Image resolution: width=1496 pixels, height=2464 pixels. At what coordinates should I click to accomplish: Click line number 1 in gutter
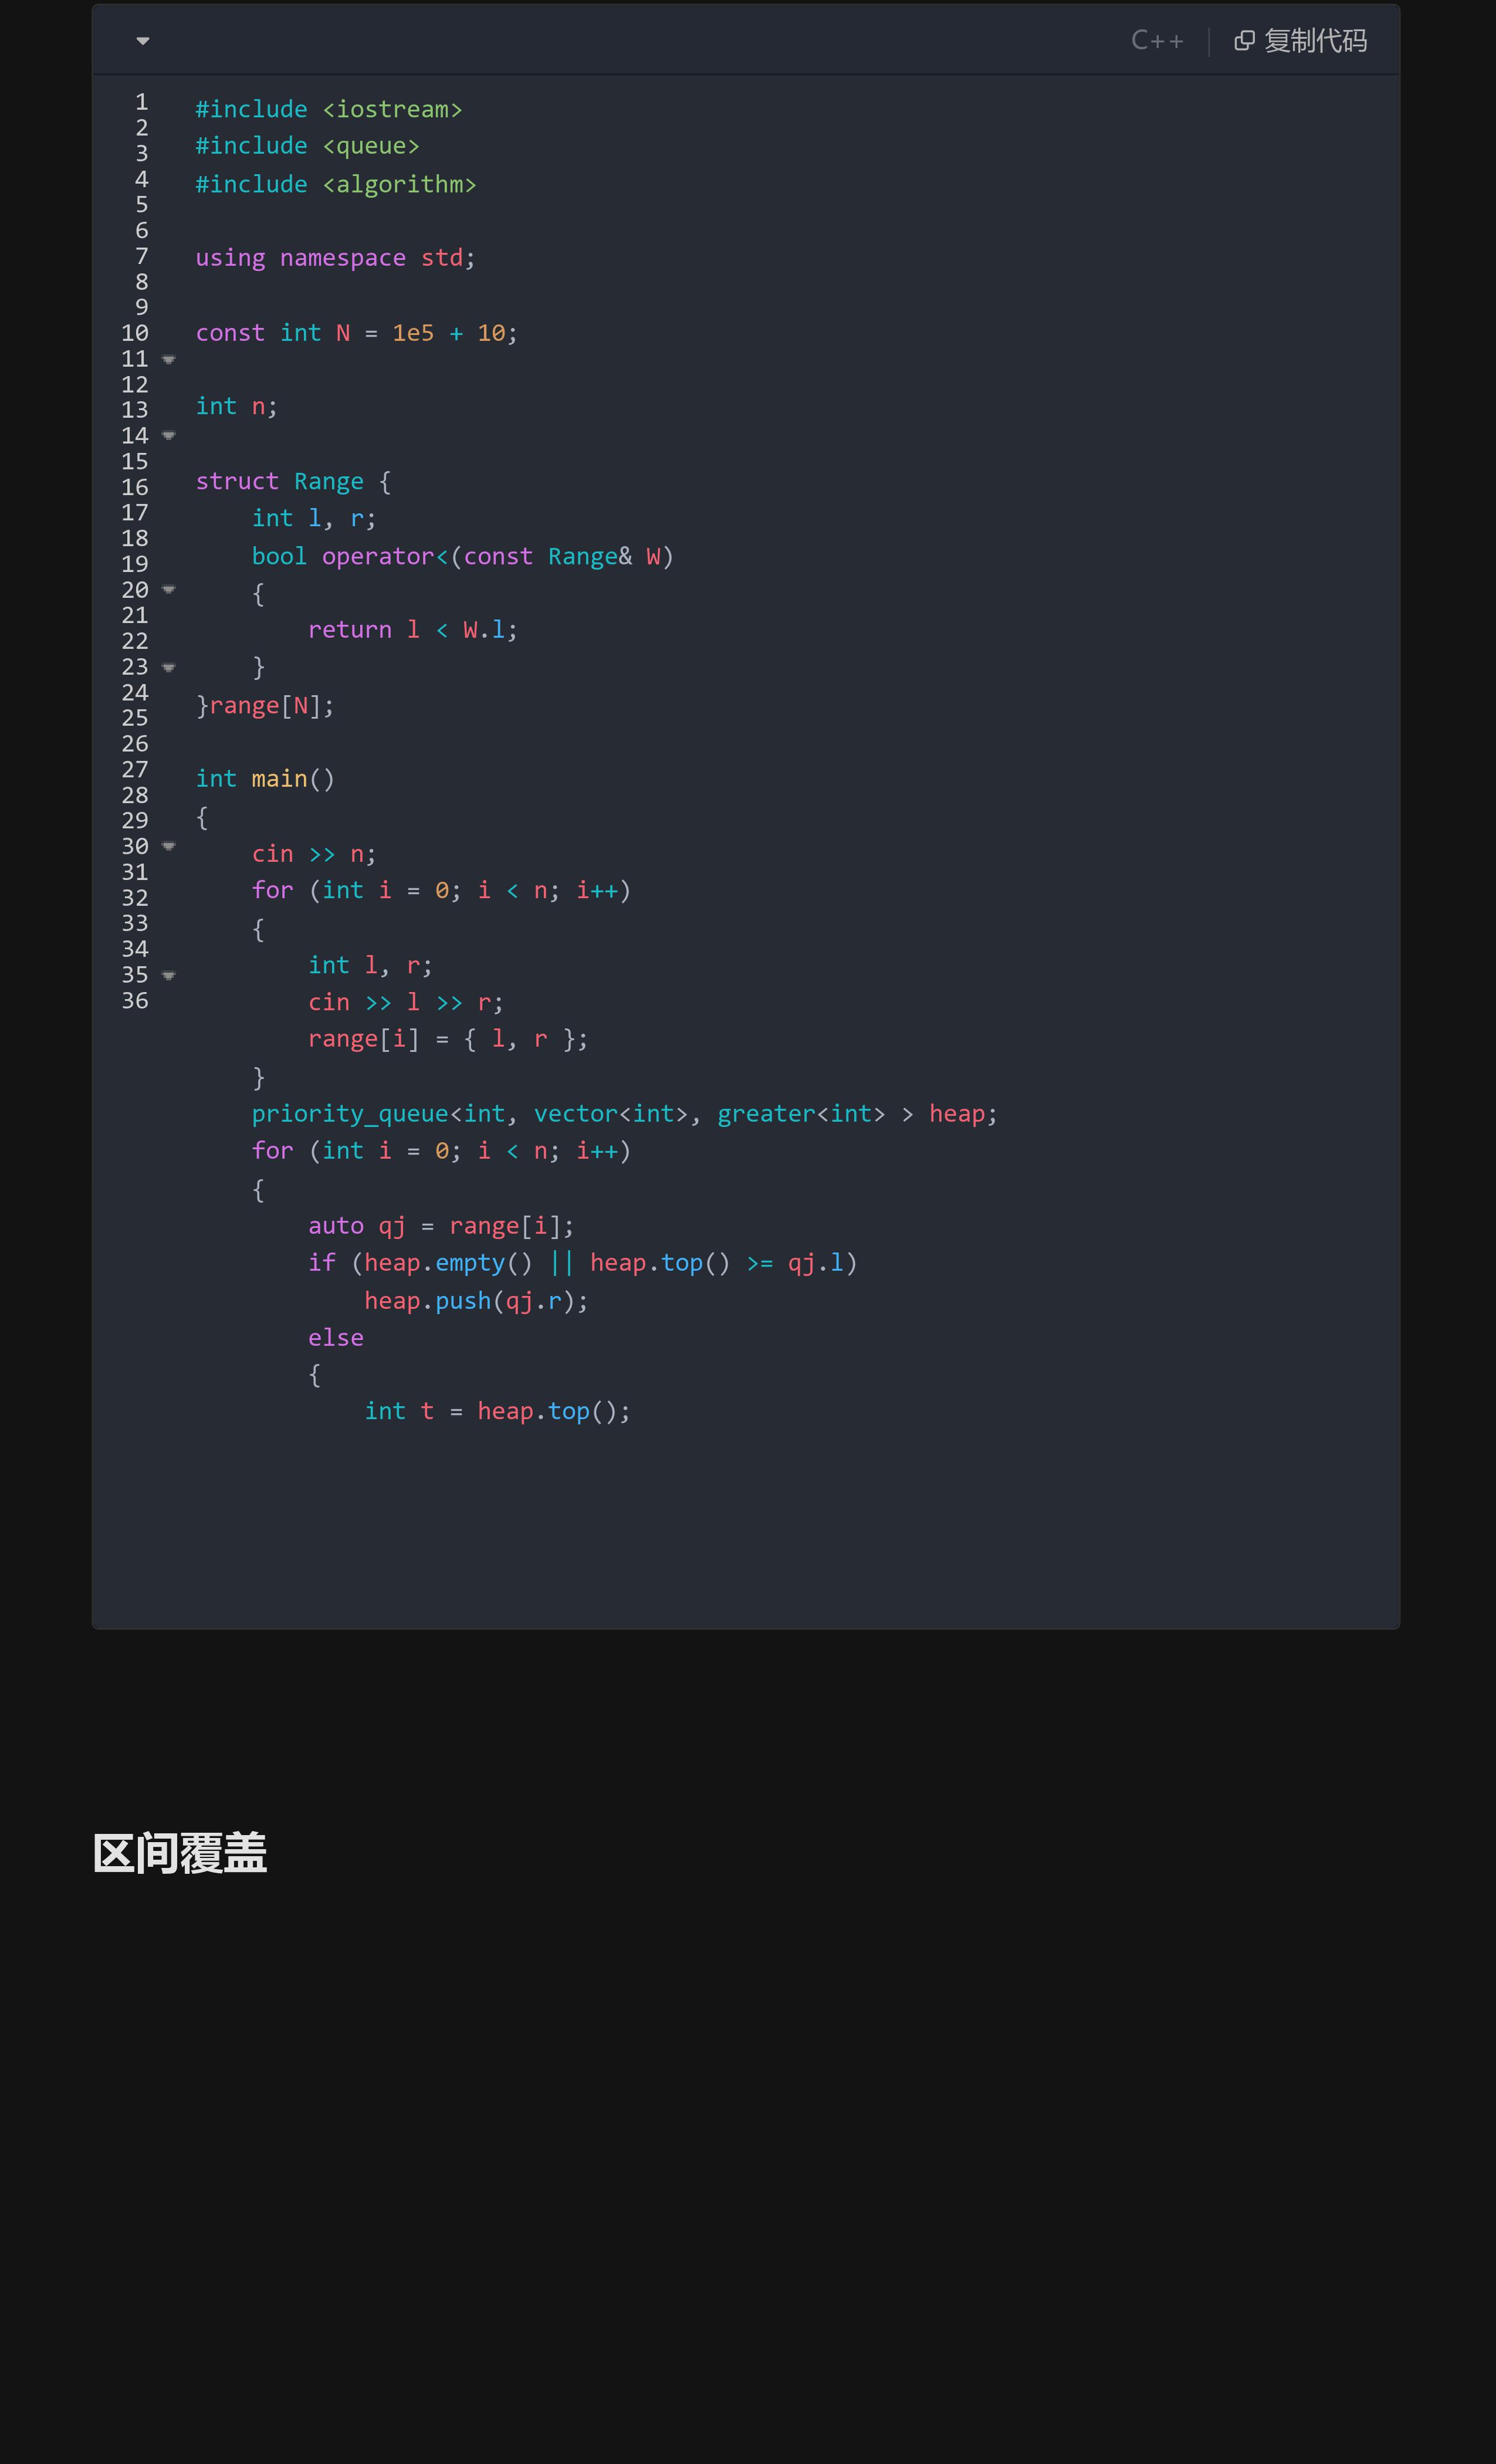141,102
